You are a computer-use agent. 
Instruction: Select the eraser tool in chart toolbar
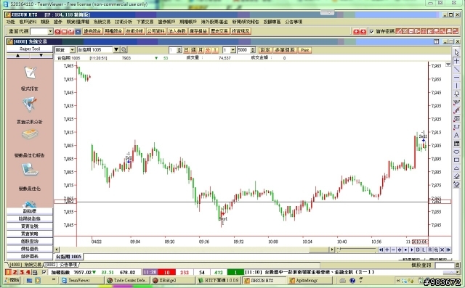456,176
